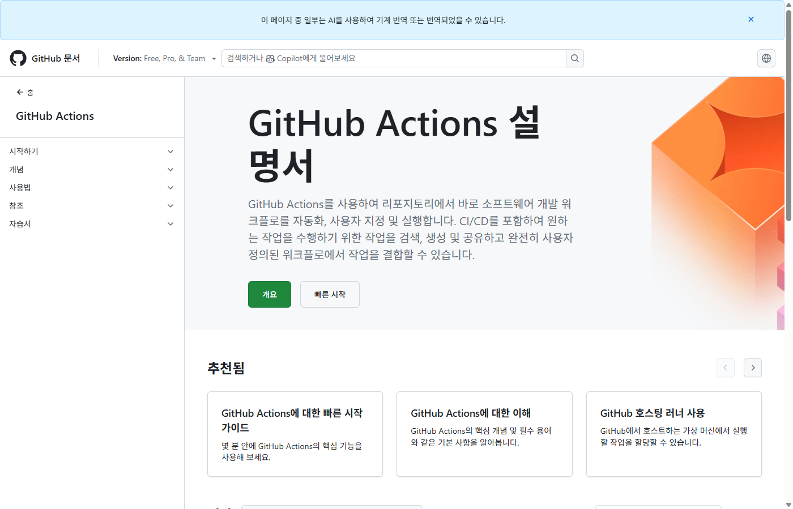
Task: Click the GitHub logo icon
Action: tap(18, 58)
